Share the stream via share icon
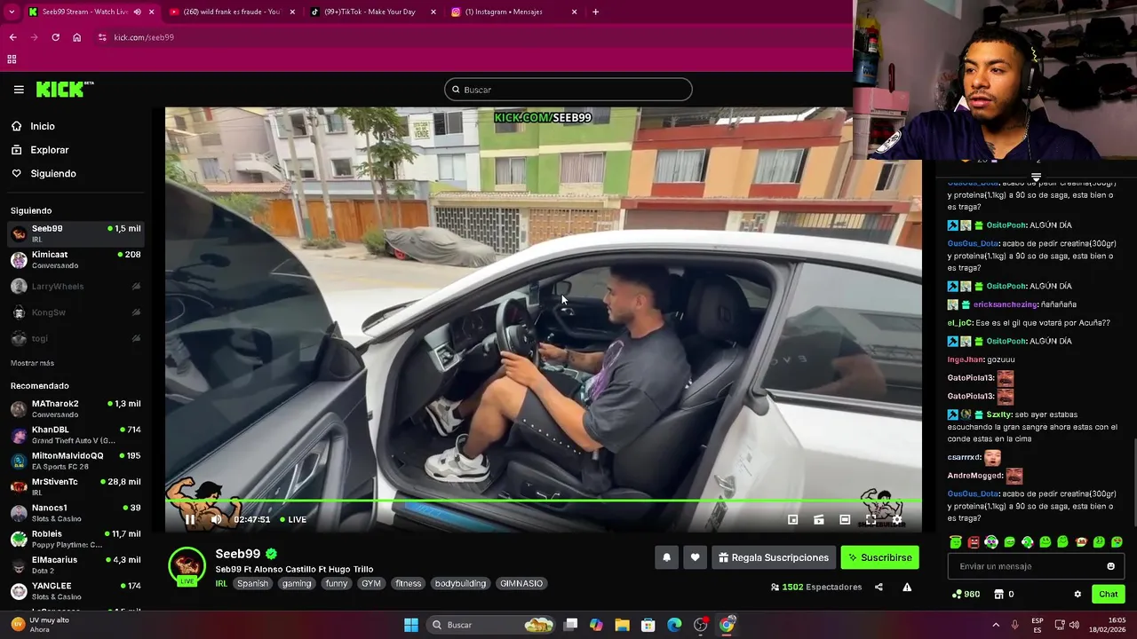Screen dimensions: 1137x639 [879, 587]
